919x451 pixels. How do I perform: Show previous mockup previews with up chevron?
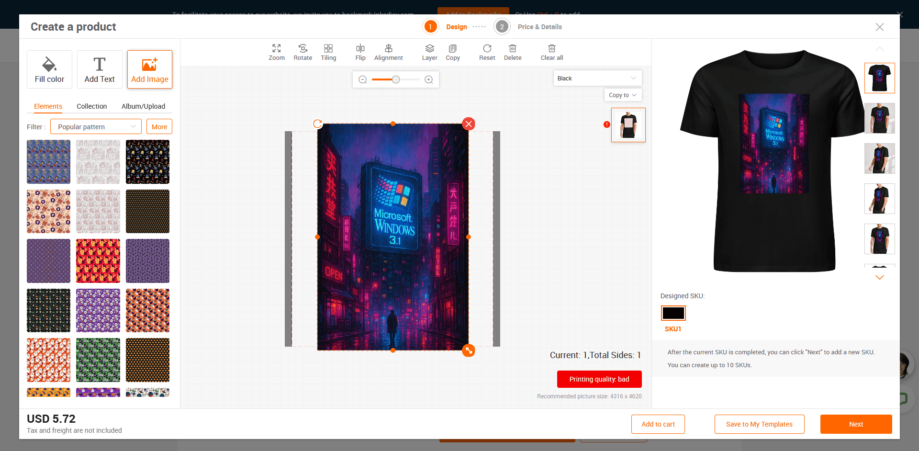tap(880, 49)
